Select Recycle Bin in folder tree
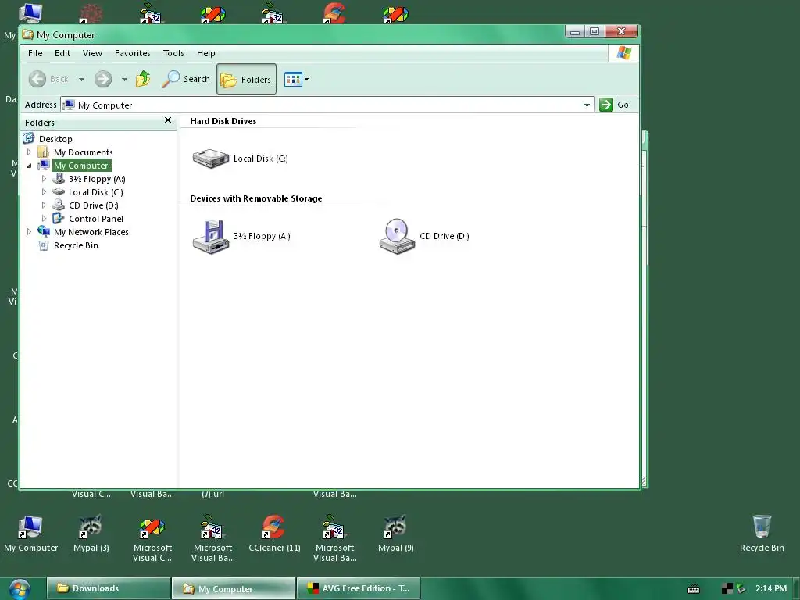Screen dimensions: 800x600 pos(76,245)
